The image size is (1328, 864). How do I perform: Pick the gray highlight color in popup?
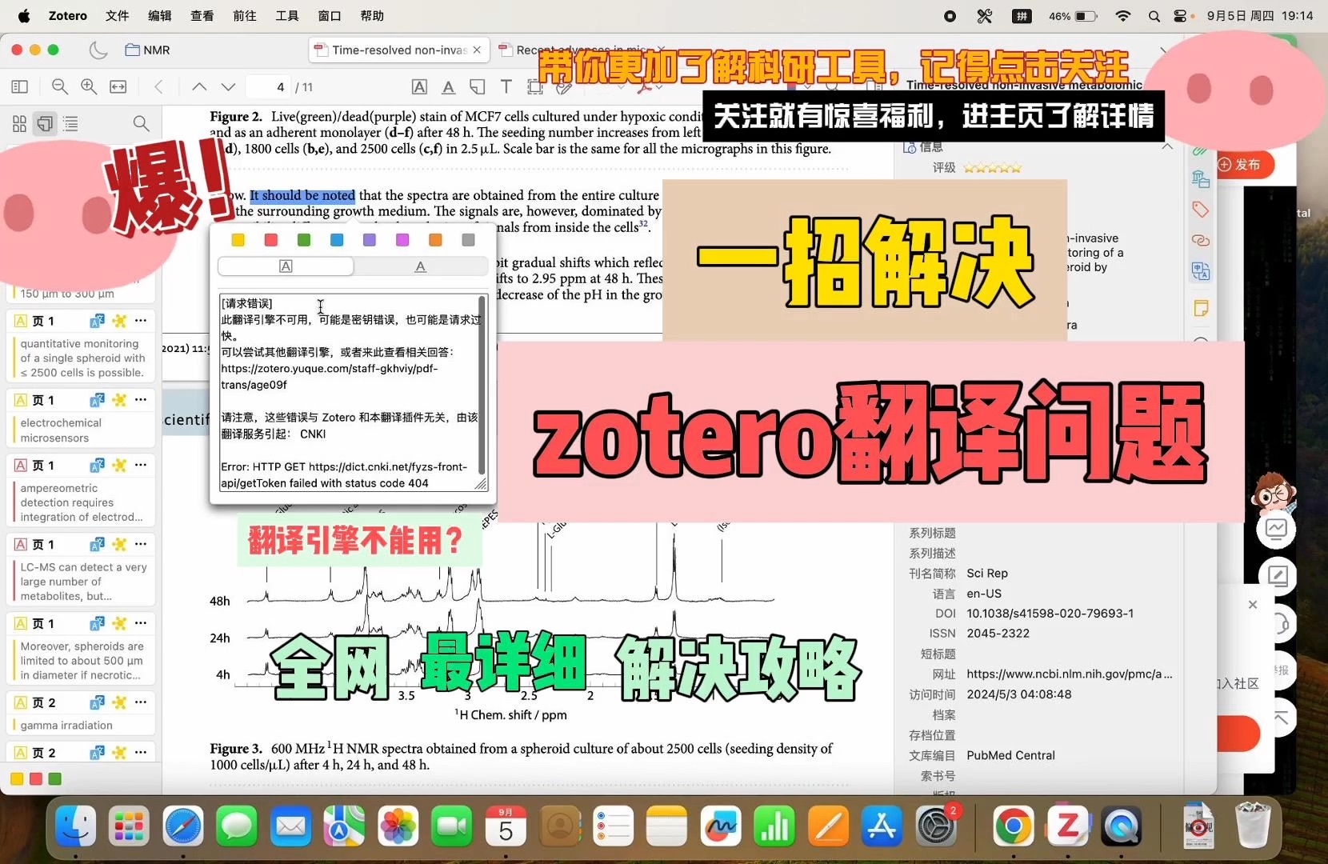pyautogui.click(x=469, y=240)
